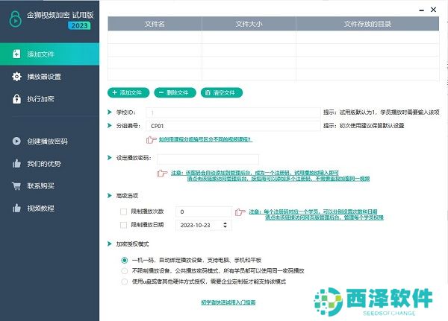The width and height of the screenshot is (448, 321).
Task: Focus the 设定播放密码 input field
Action: [208, 159]
